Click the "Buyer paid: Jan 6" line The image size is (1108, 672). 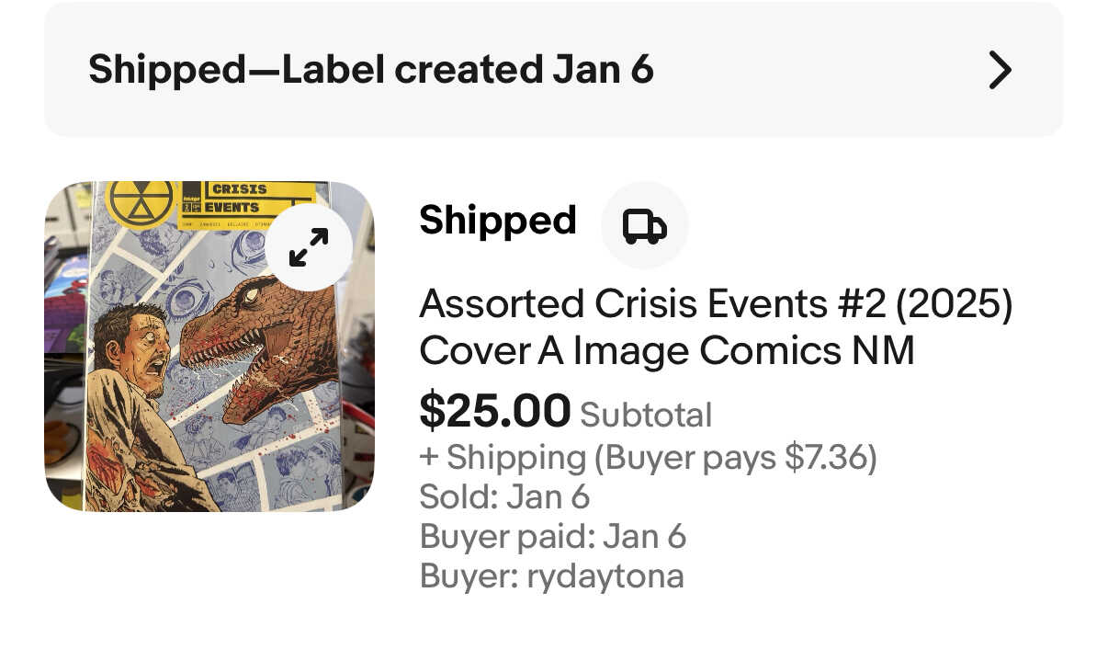pyautogui.click(x=552, y=537)
